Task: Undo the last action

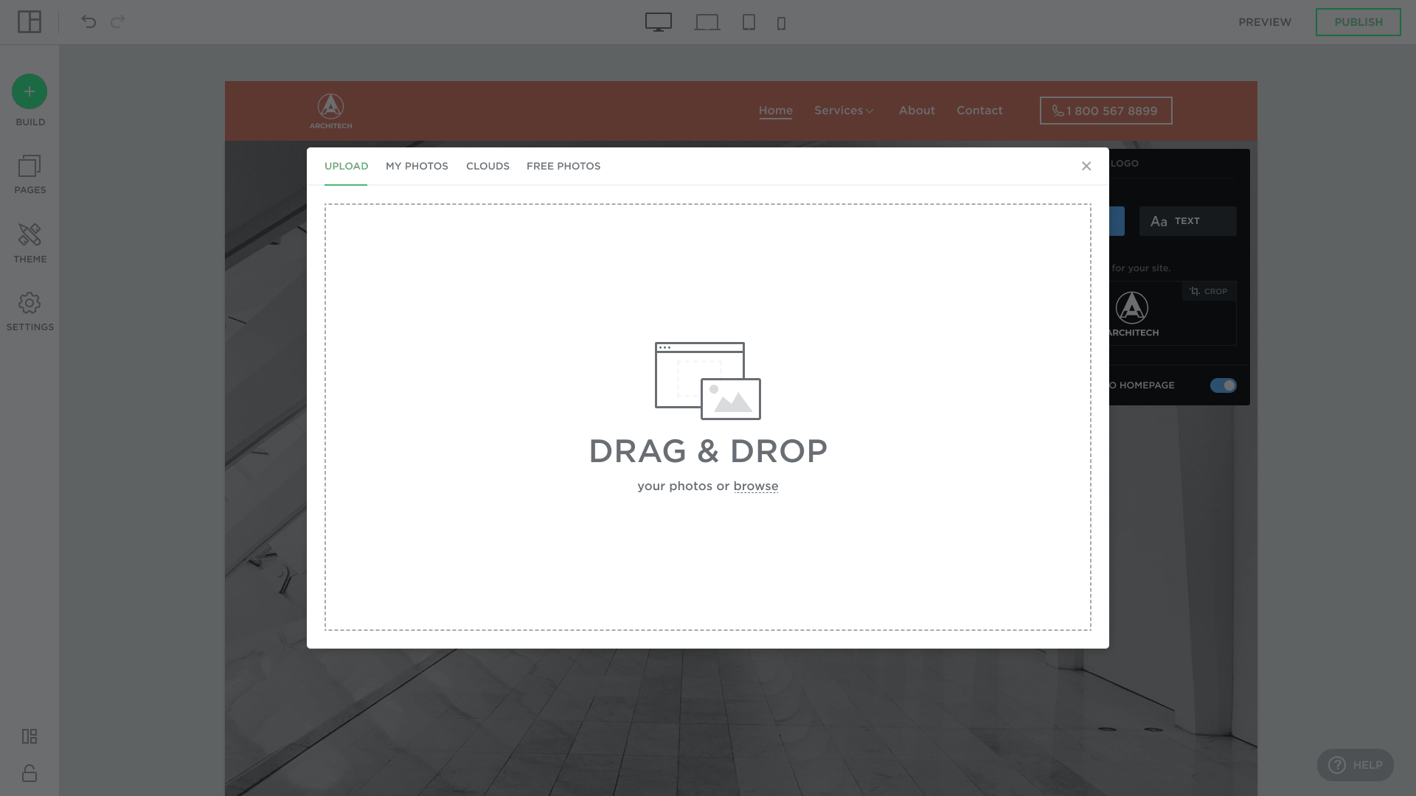Action: [88, 21]
